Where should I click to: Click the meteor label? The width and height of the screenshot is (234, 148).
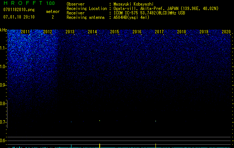pos(53,11)
